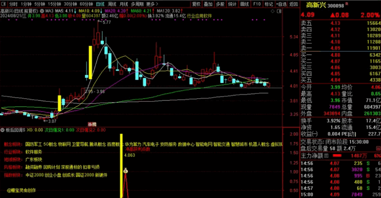The height and width of the screenshot is (198, 381).
Task: Open the 多周期 multi-period view
Action: pos(137,4)
